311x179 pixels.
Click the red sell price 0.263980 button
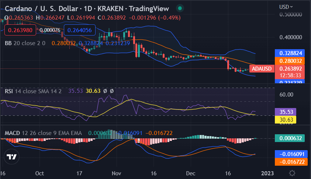[20, 30]
